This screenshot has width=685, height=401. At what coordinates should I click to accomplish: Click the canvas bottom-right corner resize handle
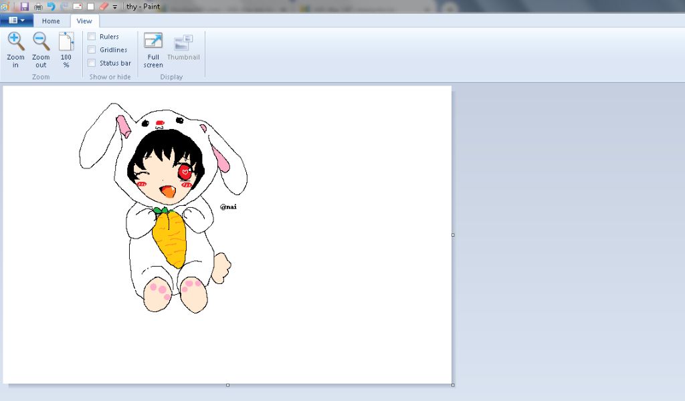tap(453, 385)
